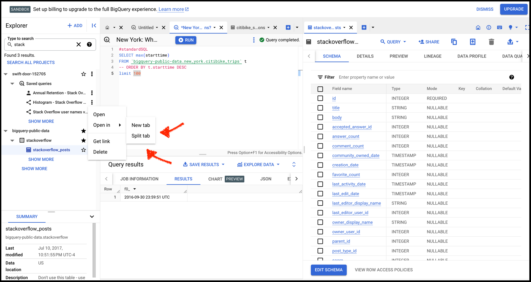Add a new tab in left pane

288,27
